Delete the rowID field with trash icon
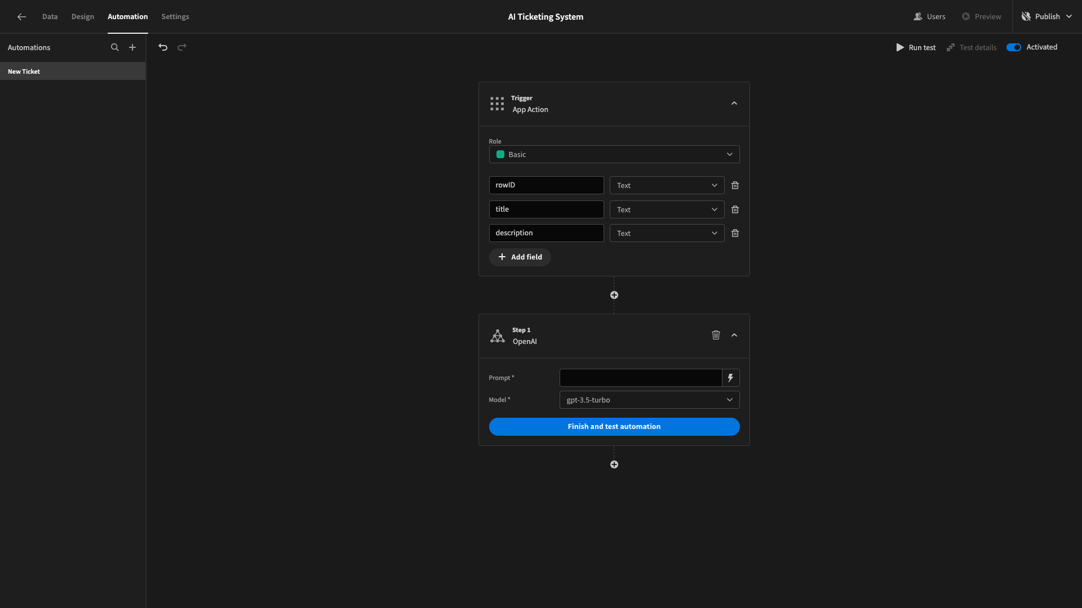Viewport: 1082px width, 608px height. (x=735, y=185)
